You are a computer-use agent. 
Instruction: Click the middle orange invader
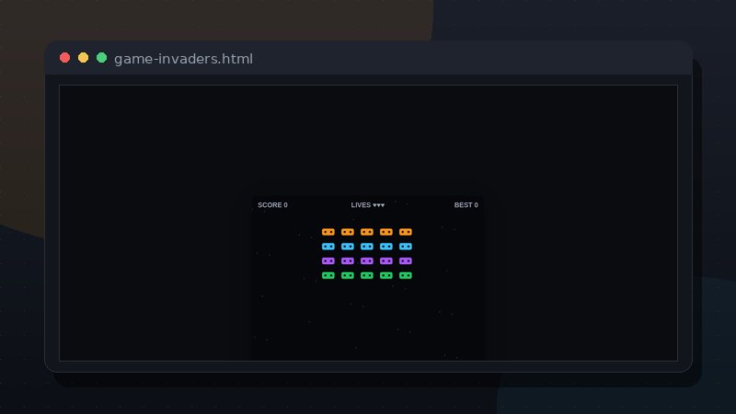(366, 232)
